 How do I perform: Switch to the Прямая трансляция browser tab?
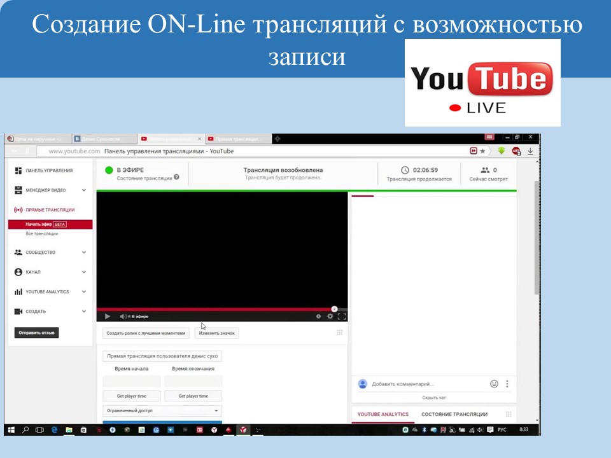pyautogui.click(x=237, y=139)
